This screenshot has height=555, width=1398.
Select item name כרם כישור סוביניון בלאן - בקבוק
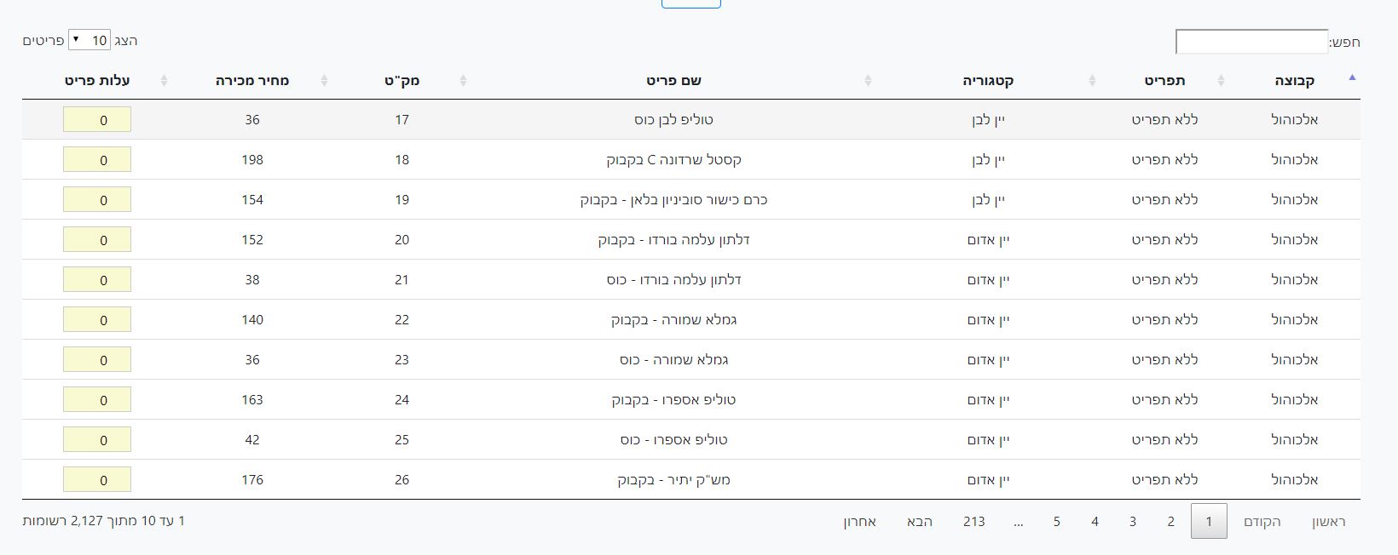click(x=673, y=200)
